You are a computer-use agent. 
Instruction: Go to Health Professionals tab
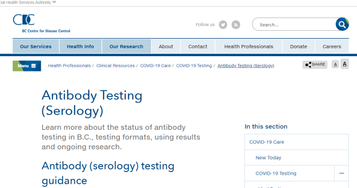[x=249, y=46]
